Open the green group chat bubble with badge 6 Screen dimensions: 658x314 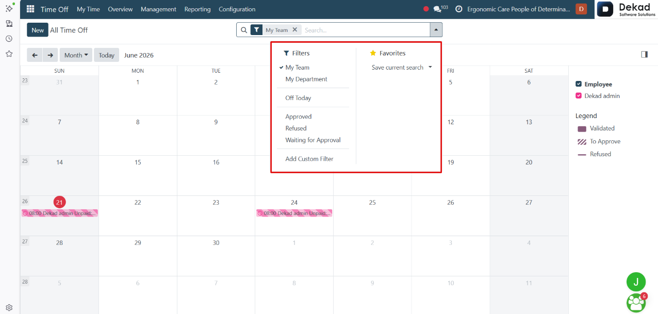[x=637, y=303]
